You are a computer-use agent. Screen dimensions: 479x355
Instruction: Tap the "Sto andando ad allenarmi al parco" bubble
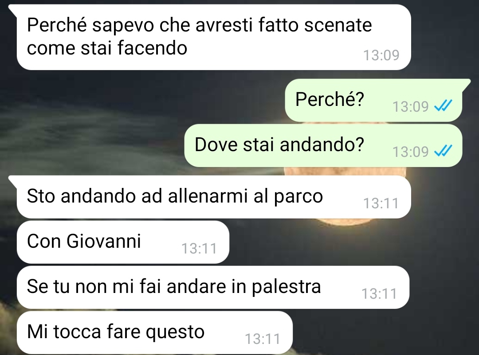[x=214, y=197]
